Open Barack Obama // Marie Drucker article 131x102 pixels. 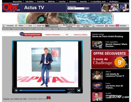point(116,45)
